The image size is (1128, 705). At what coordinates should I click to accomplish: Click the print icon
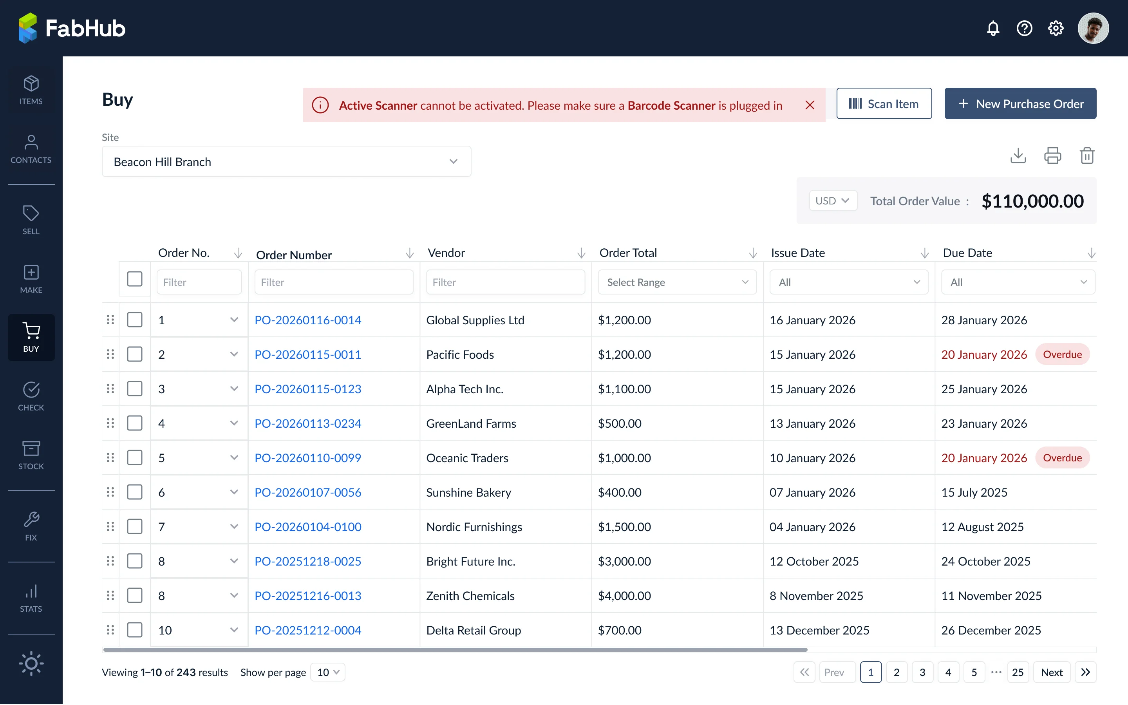click(x=1052, y=156)
